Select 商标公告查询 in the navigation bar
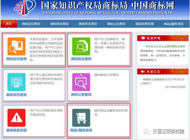 116,24
